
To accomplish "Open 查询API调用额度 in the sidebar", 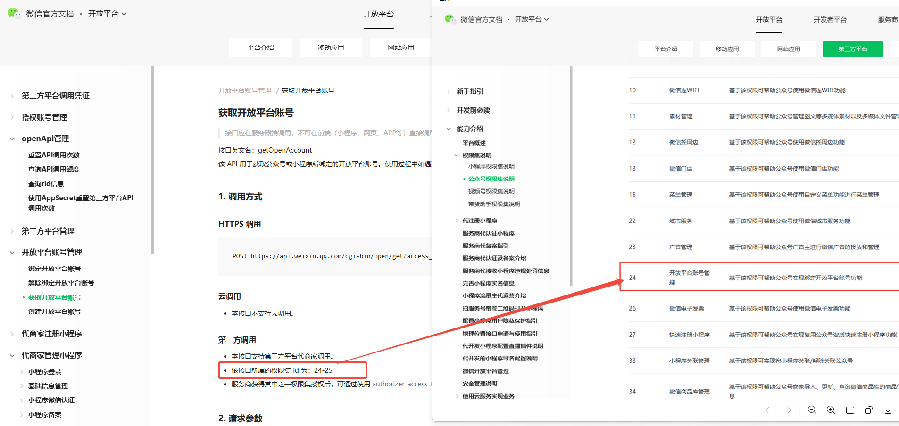I will 54,169.
